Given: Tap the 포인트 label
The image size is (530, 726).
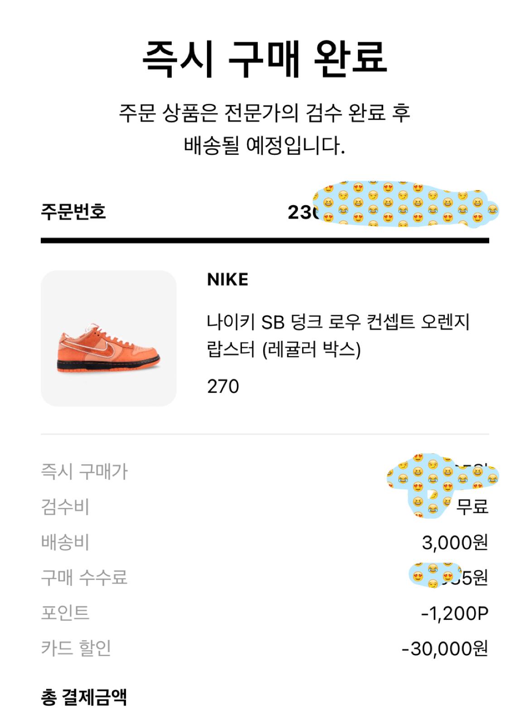Looking at the screenshot, I should pyautogui.click(x=65, y=613).
